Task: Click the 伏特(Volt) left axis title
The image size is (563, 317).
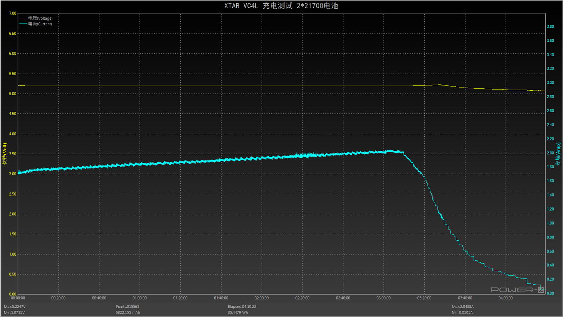Action: pyautogui.click(x=5, y=153)
